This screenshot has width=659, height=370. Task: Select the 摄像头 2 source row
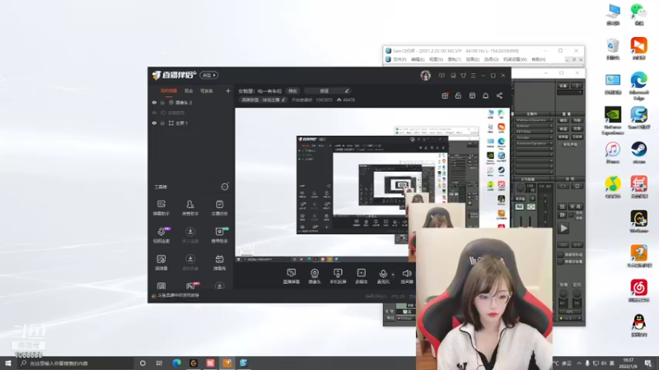[x=191, y=102]
